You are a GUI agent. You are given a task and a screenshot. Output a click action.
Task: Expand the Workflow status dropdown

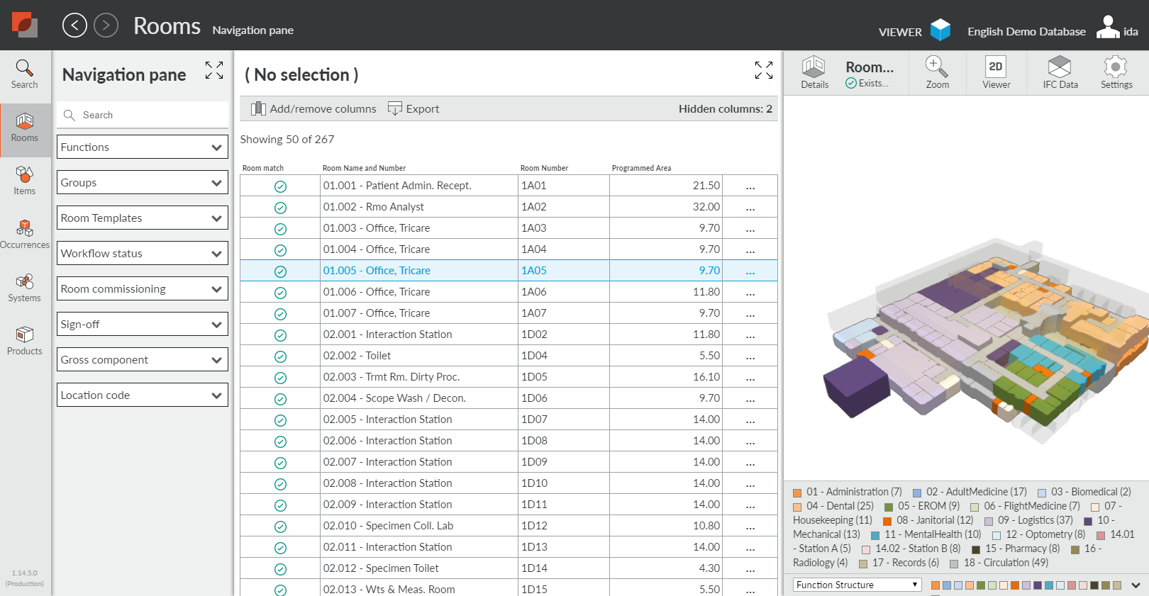coord(143,254)
